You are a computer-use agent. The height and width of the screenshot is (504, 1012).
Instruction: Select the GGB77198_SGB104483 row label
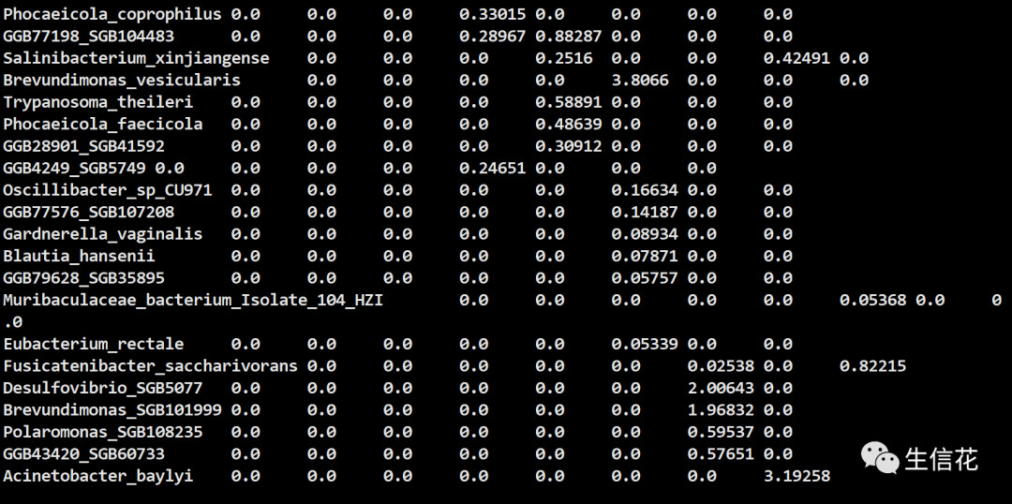click(88, 36)
